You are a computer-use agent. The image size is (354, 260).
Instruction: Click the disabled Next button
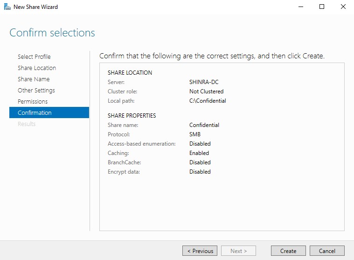(x=238, y=251)
